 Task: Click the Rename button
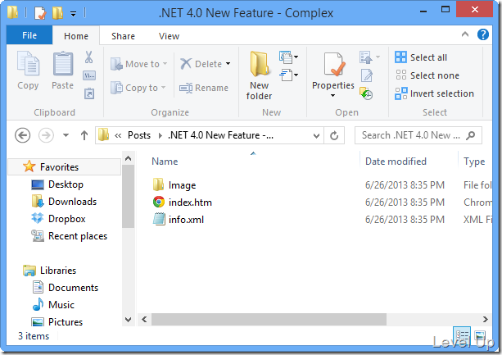(204, 88)
